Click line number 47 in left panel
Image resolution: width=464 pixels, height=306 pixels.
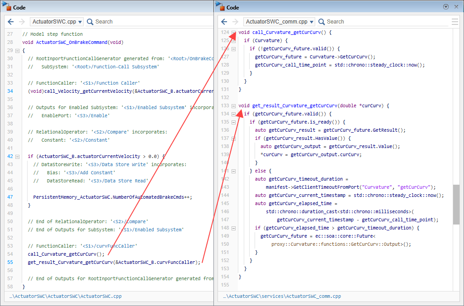click(10, 197)
